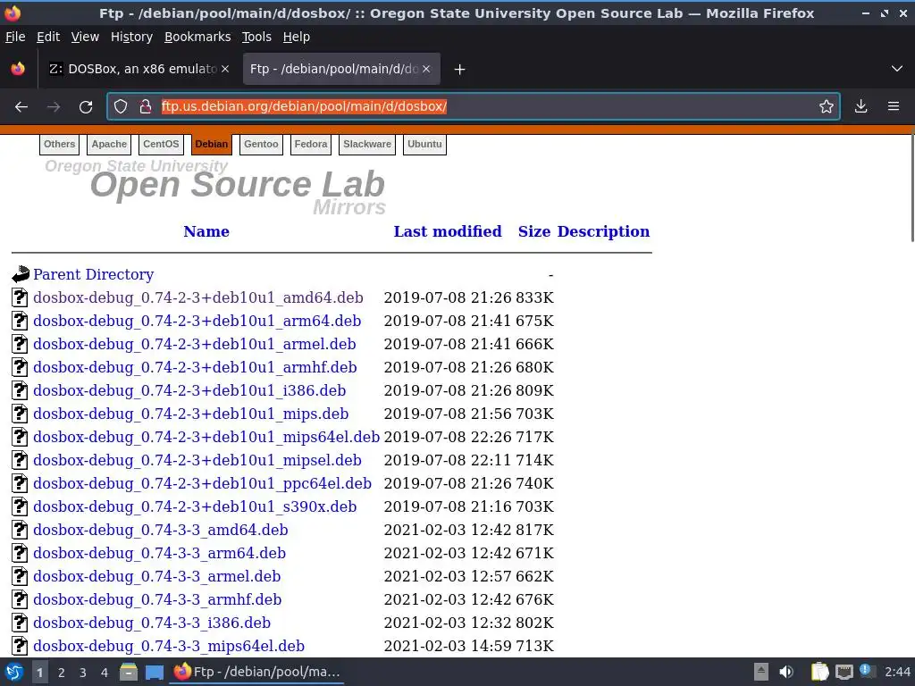
Task: Select the Slackware mirror tab
Action: pos(367,144)
